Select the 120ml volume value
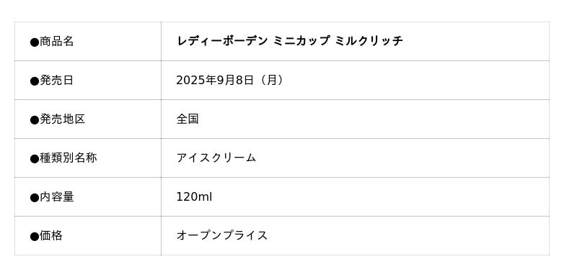Viewport: 577px width, 277px height. click(x=194, y=197)
